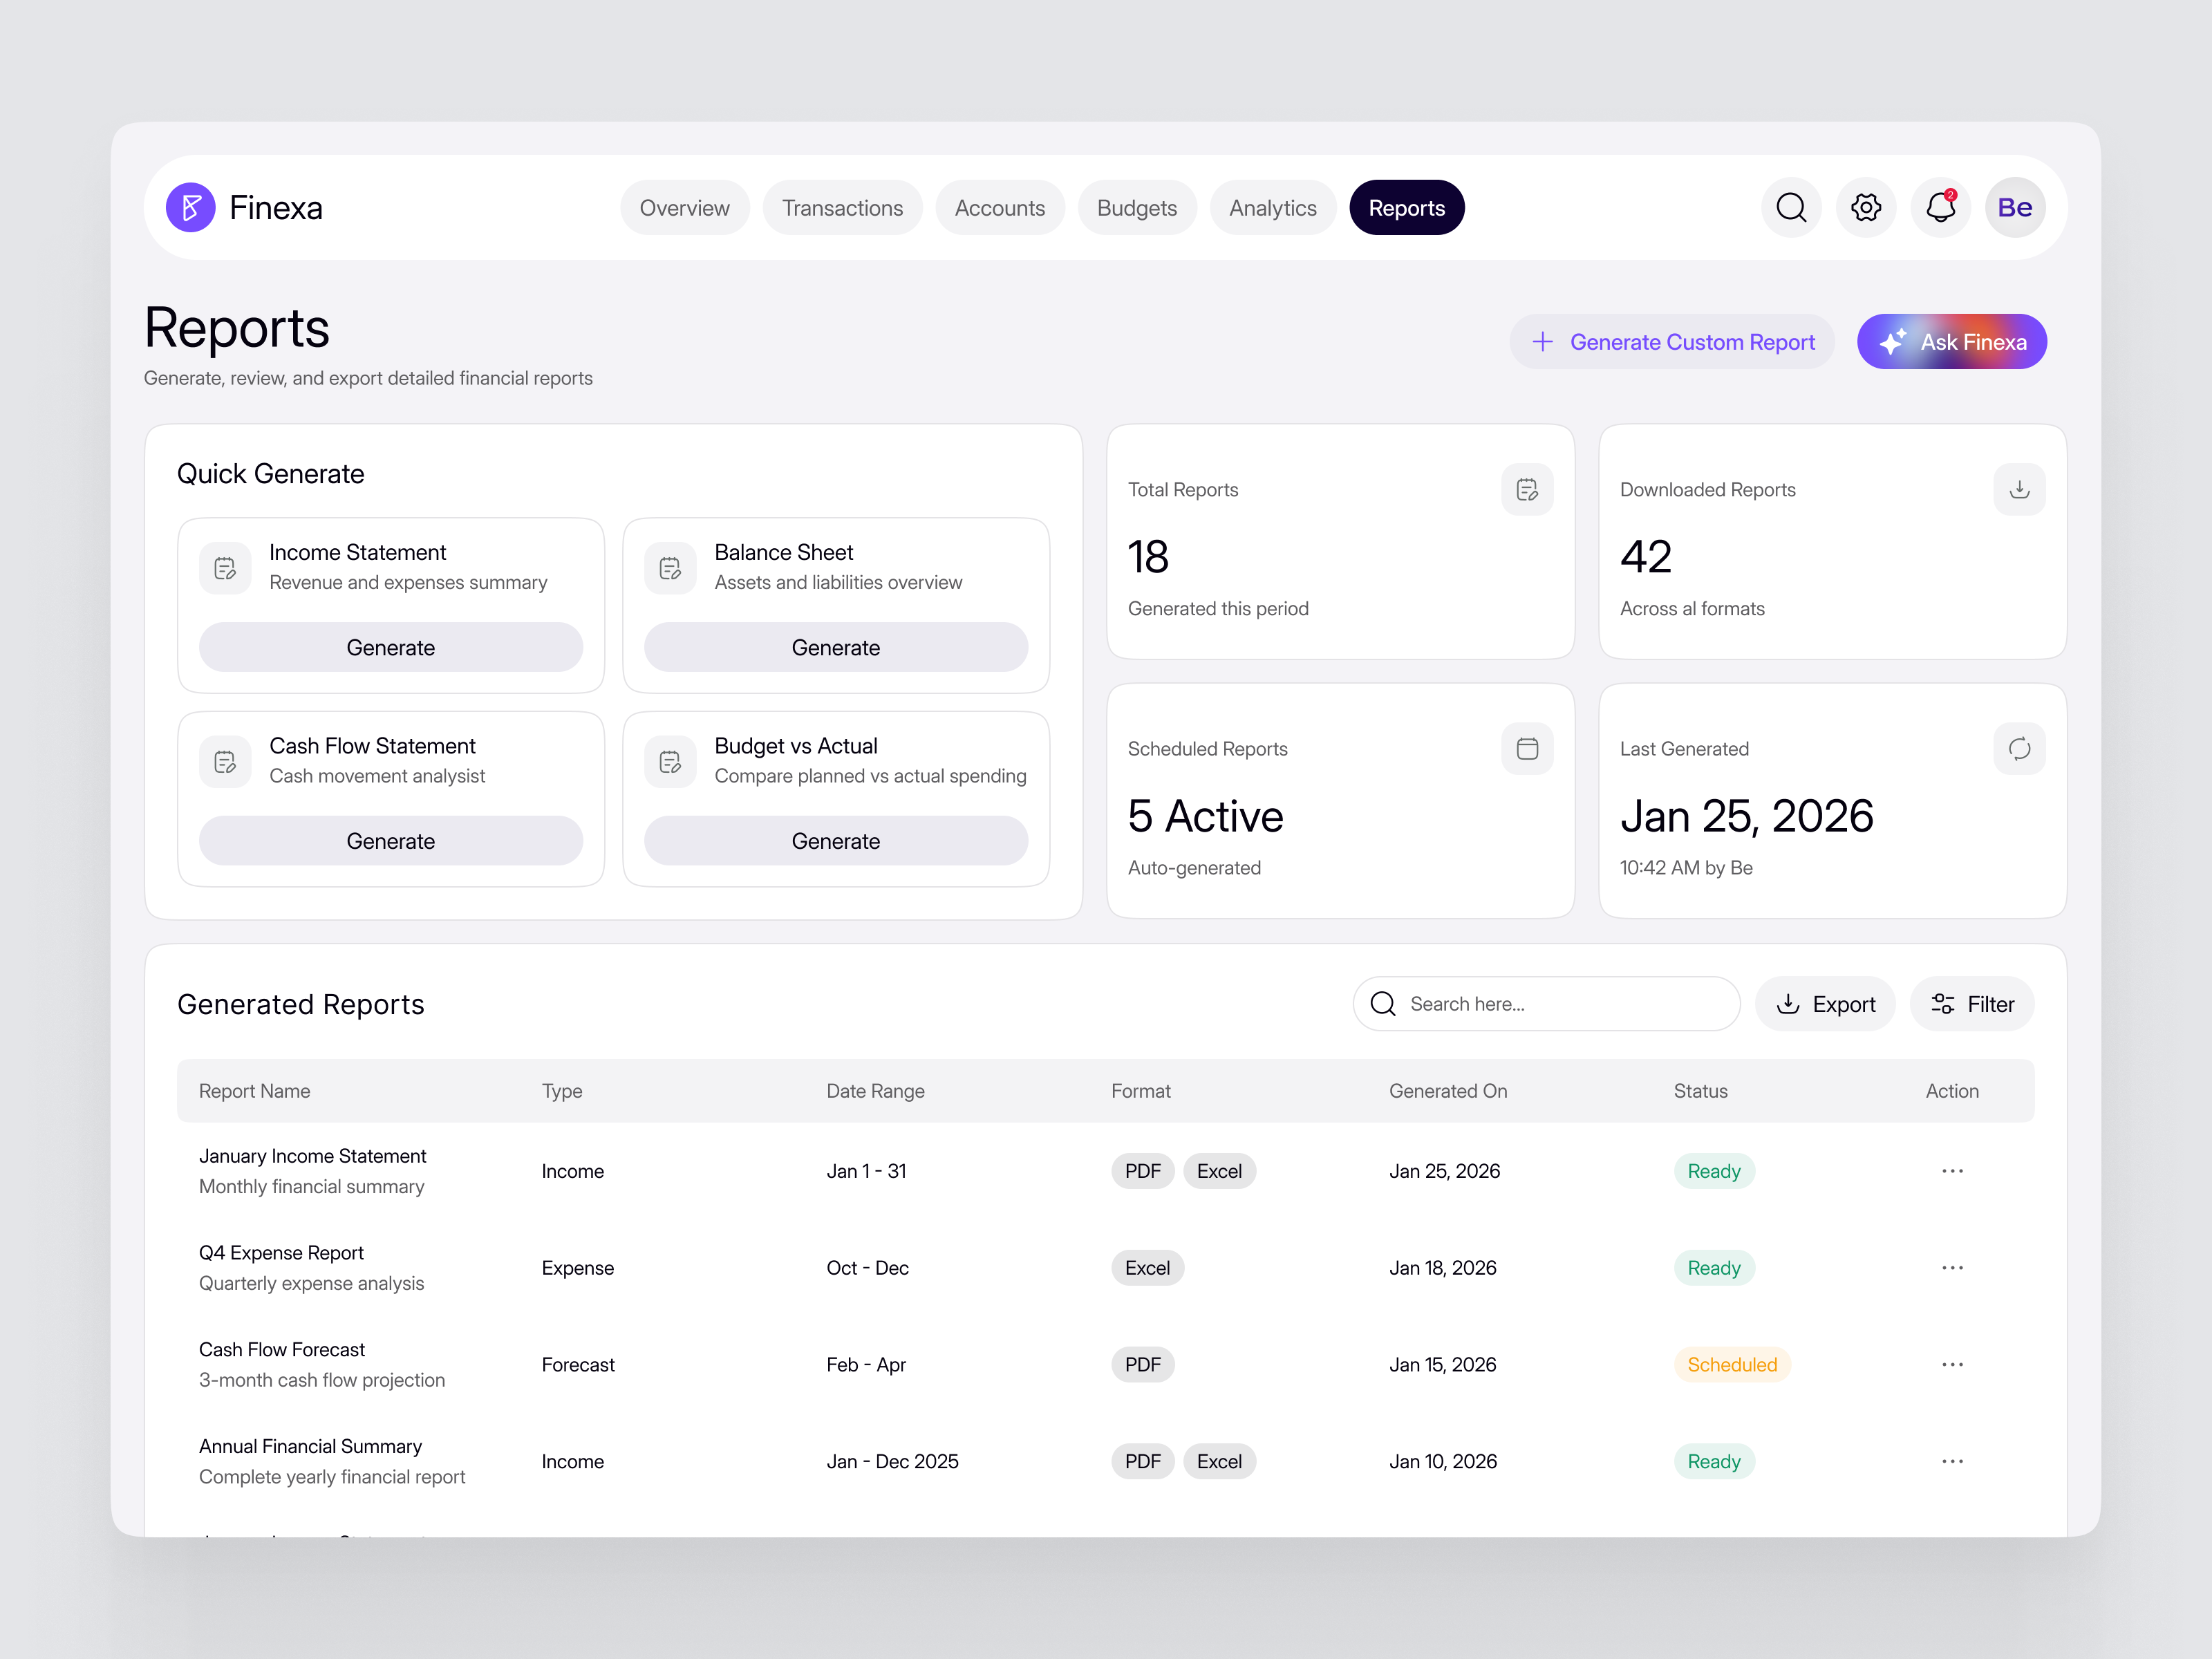Click the calendar icon on Scheduled Reports card
The height and width of the screenshot is (1659, 2212).
[x=1527, y=748]
